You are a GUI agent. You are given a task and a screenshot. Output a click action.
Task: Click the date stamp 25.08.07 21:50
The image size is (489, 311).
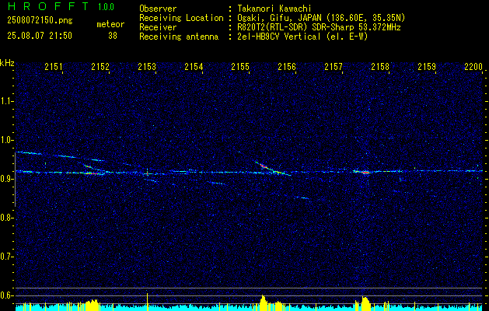click(x=40, y=36)
